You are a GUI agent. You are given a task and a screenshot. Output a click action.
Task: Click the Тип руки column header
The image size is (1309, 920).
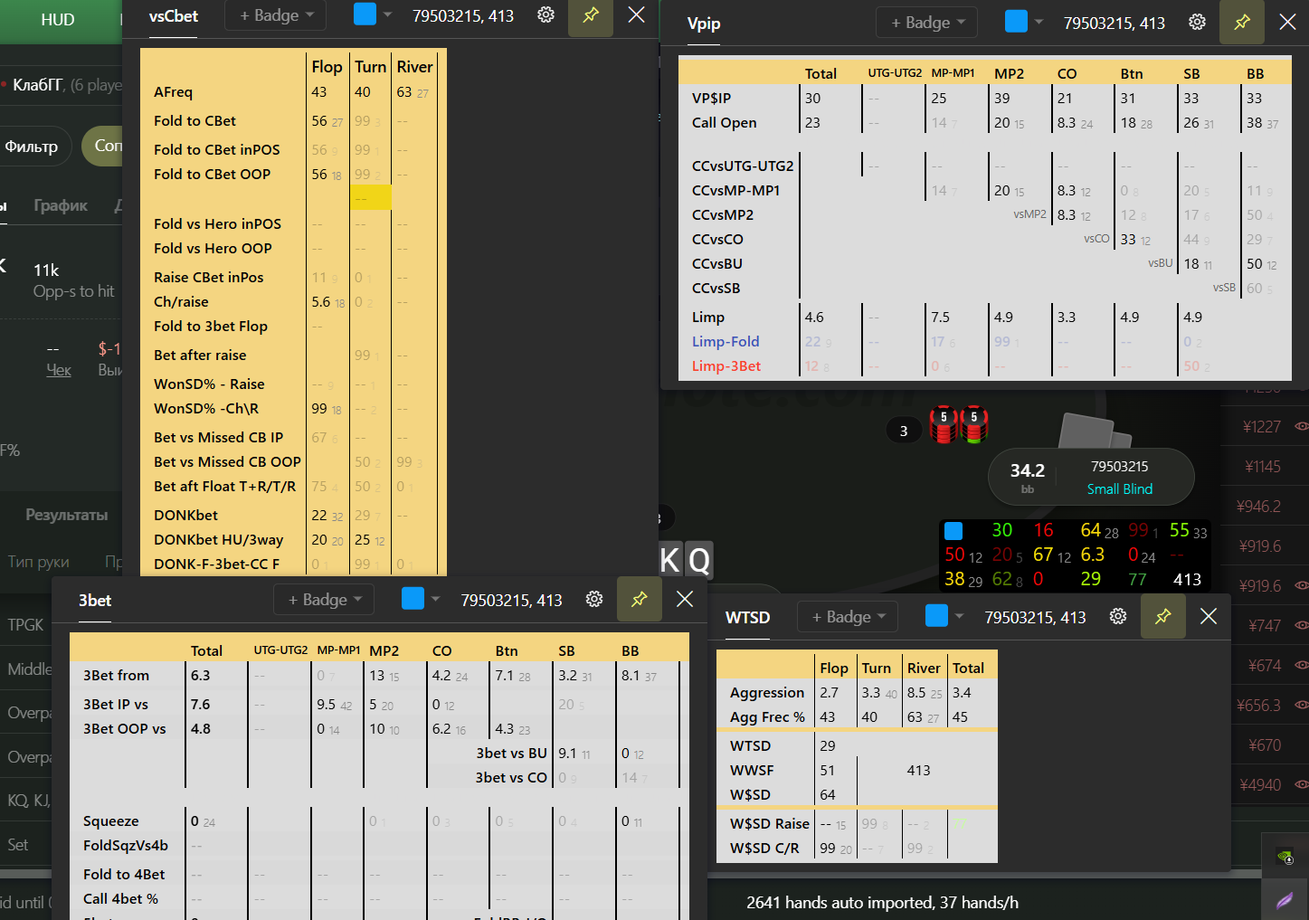coord(39,562)
